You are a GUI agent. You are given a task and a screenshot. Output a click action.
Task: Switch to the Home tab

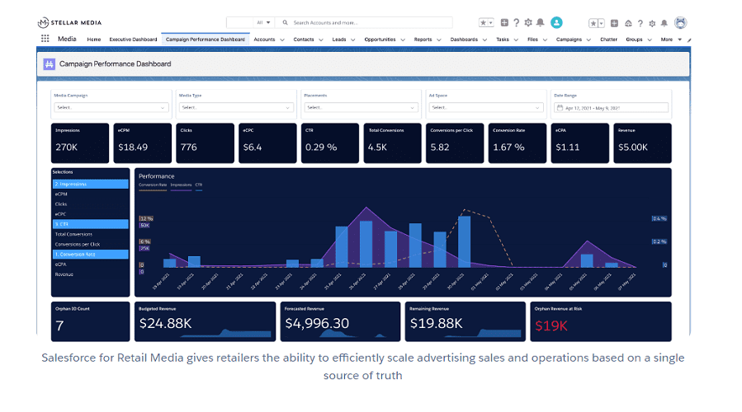click(94, 40)
